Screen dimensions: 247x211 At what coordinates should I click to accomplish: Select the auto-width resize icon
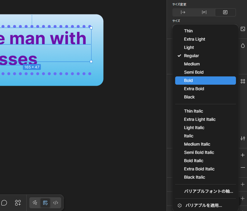pos(183,12)
